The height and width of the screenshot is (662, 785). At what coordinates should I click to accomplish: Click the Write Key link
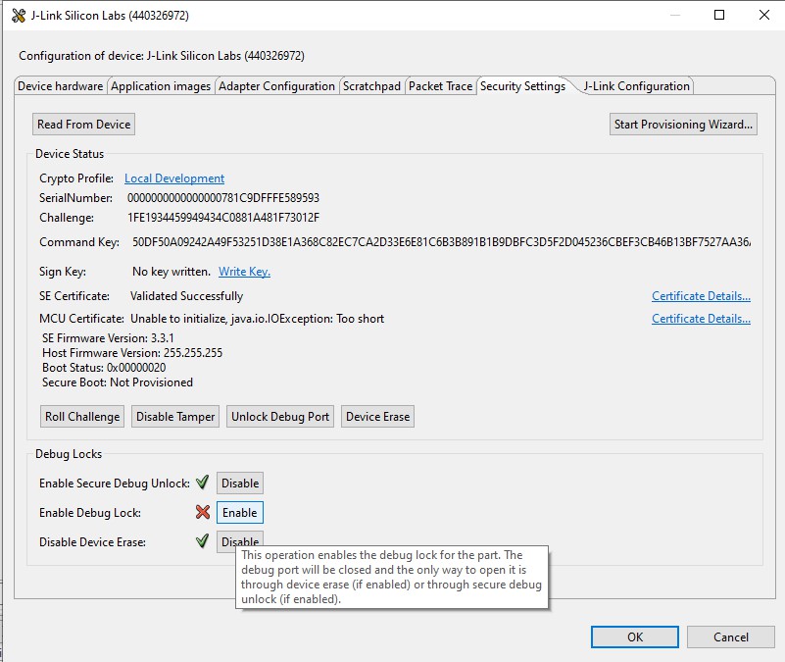(244, 272)
